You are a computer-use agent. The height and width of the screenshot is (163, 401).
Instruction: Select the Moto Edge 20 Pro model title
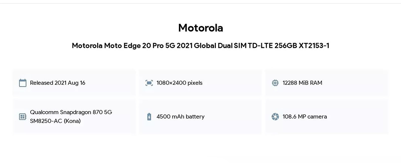coord(200,46)
